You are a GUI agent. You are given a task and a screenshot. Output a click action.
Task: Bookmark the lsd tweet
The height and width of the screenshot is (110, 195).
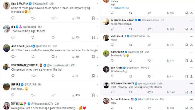click(93, 37)
